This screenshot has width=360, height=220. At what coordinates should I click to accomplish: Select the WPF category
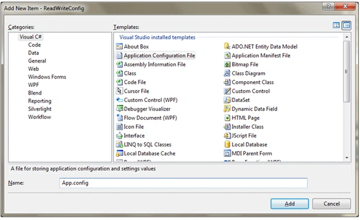33,85
